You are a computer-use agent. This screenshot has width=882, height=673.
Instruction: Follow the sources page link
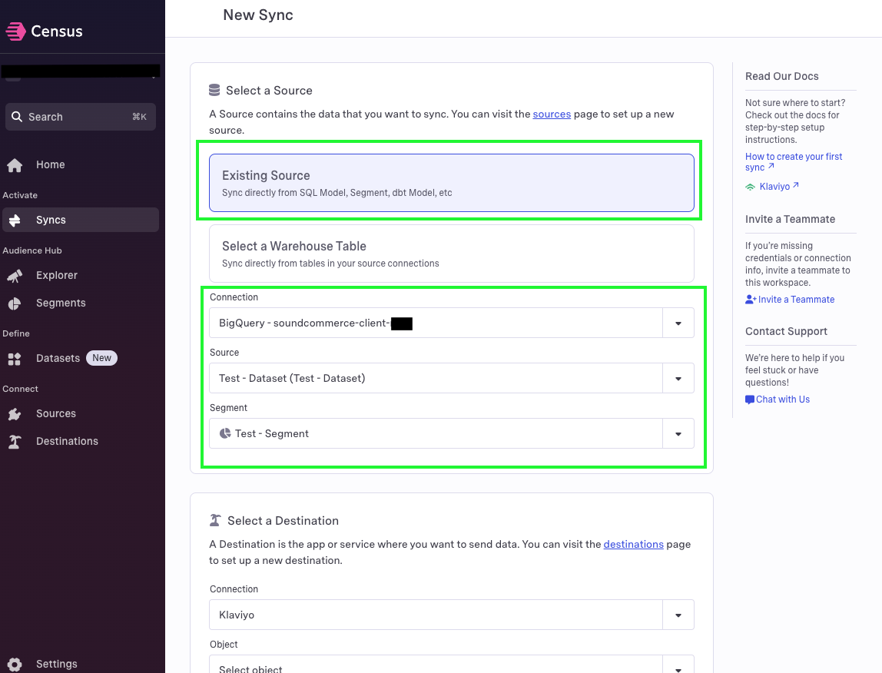552,114
